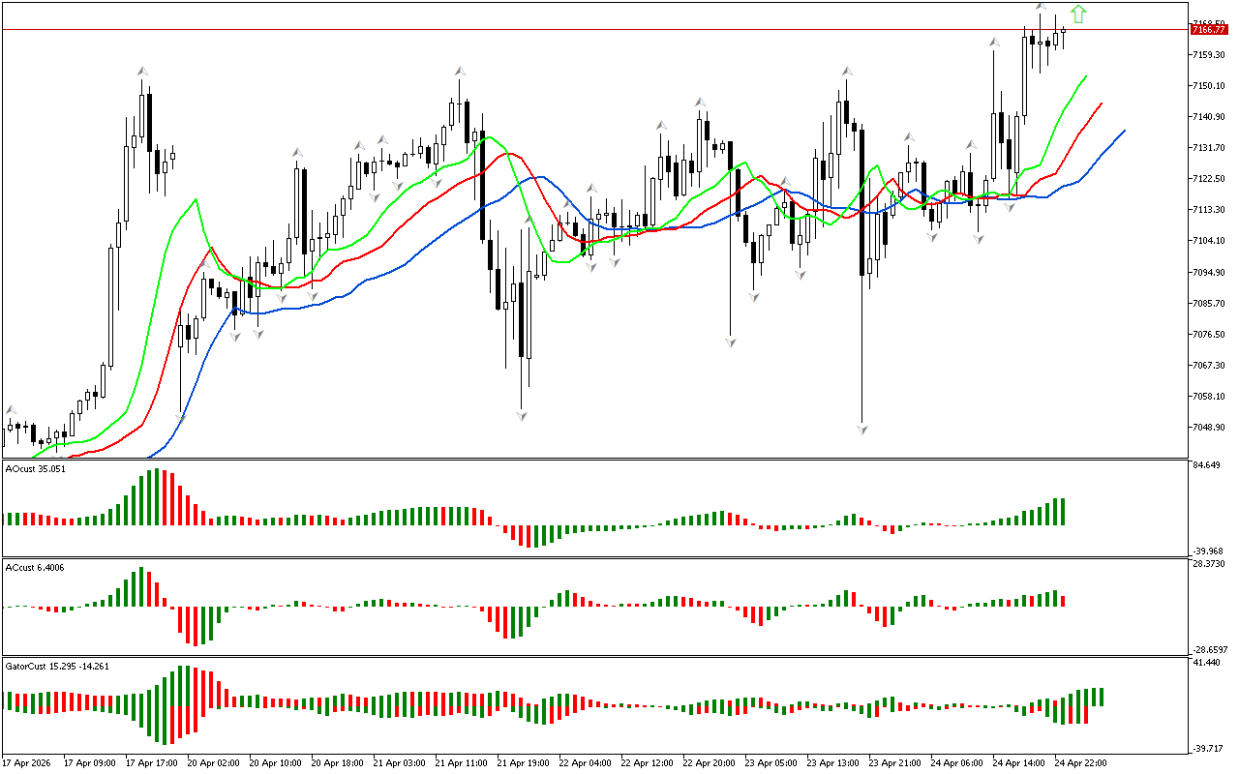
Task: Click the 17 Apr 2026 date label
Action: click(x=26, y=763)
